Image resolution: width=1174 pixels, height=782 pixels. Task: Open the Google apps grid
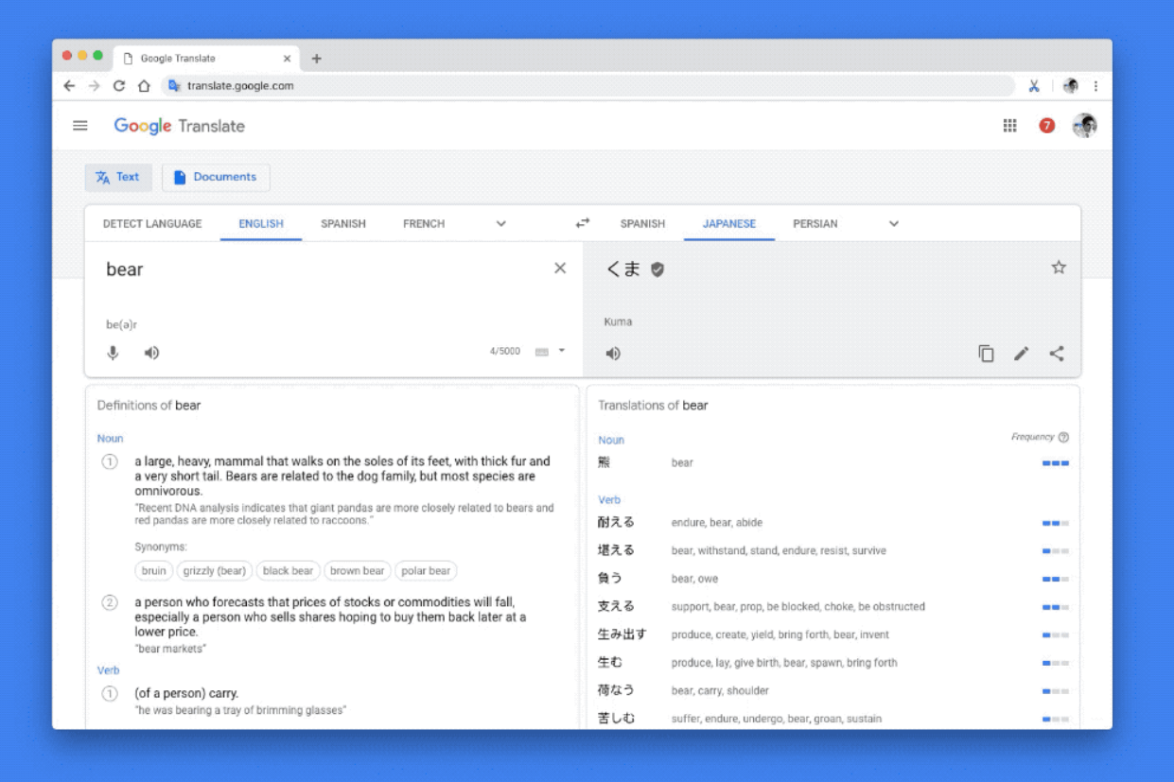[x=1009, y=126]
